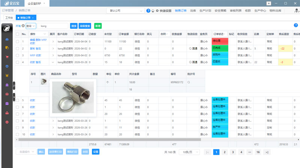
Task: Open the purple briefcase sidebar icon
Action: coord(7,103)
